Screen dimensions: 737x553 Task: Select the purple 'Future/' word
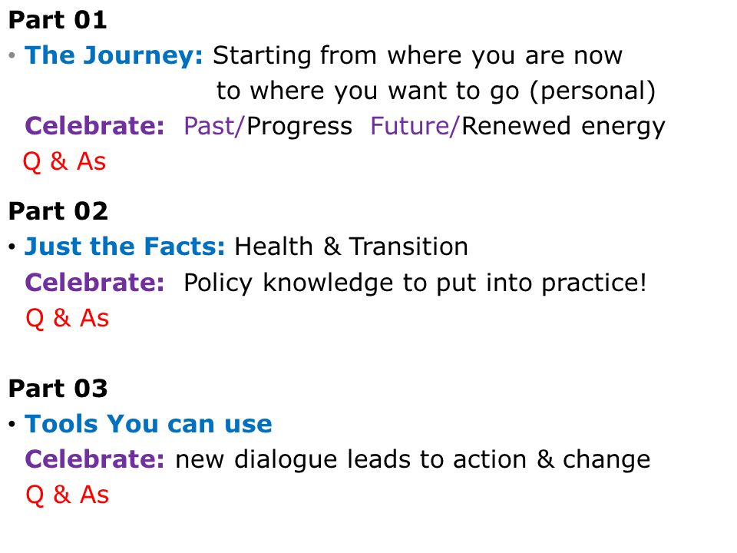[x=414, y=126]
